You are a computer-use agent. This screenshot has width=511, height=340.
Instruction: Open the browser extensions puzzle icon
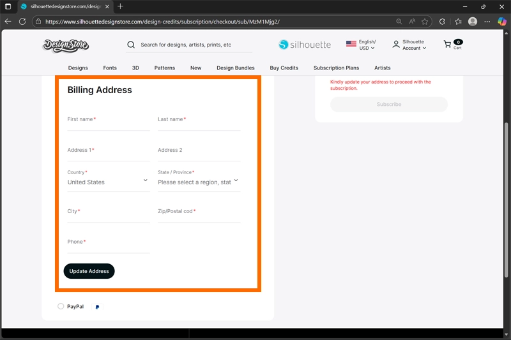[442, 21]
